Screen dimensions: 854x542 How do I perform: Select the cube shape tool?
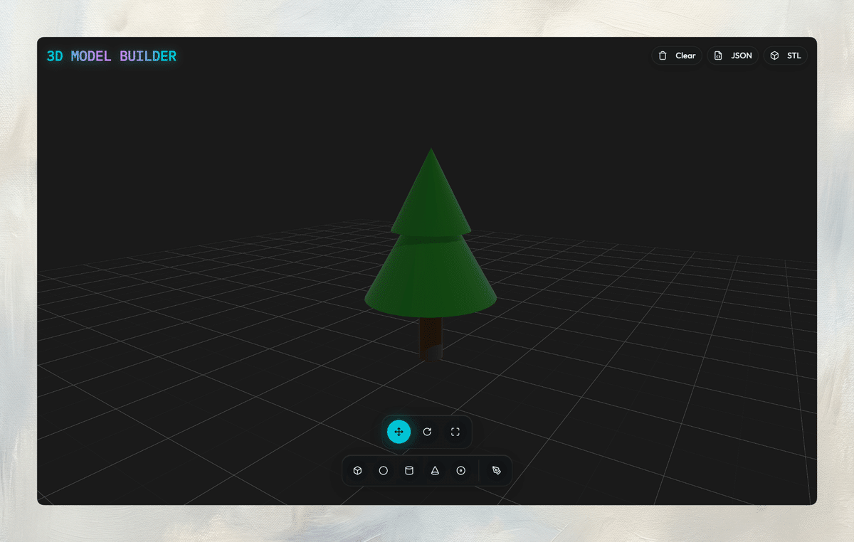coord(357,470)
